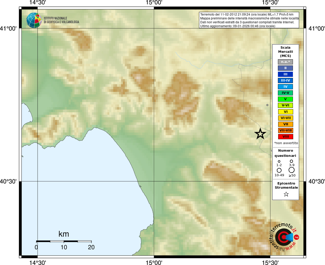Click the 'Mappa preliminare delle intensità' line

pyautogui.click(x=249, y=18)
